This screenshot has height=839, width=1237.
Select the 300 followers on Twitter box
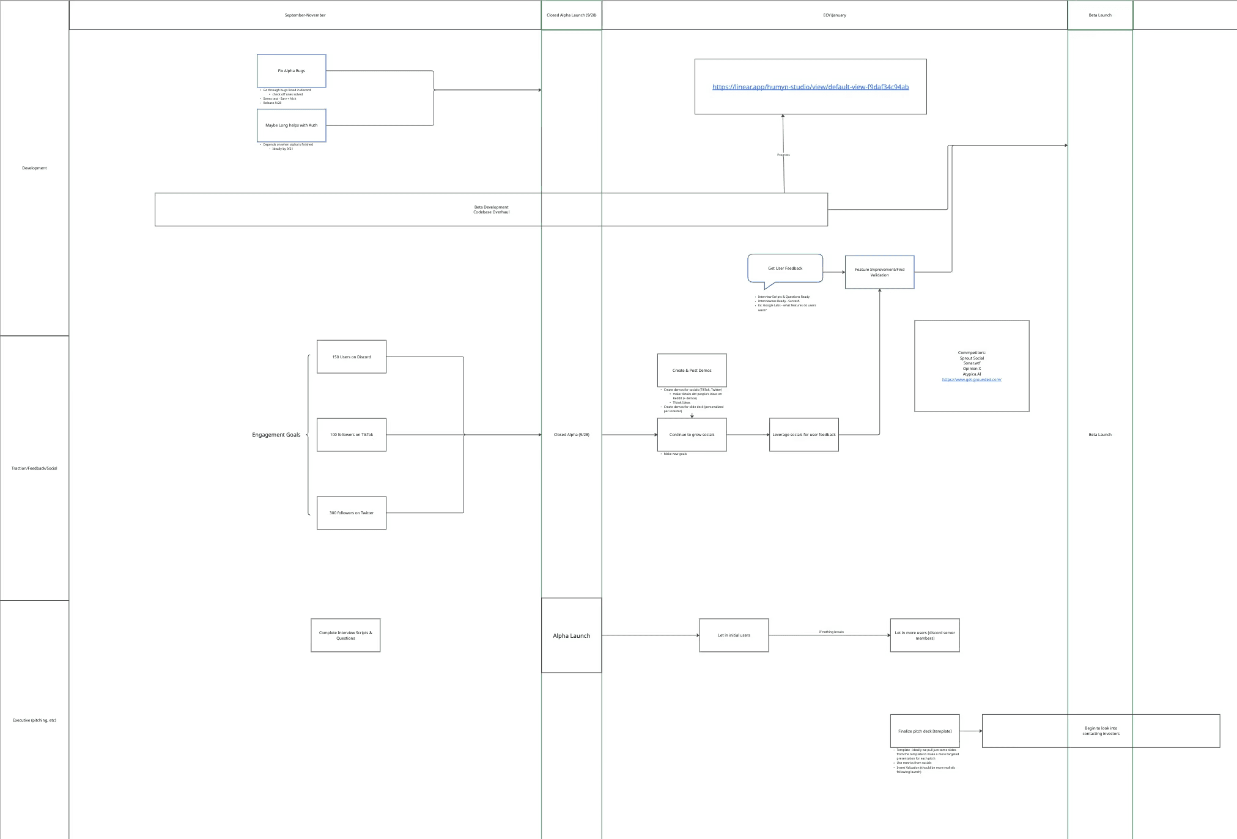click(351, 513)
